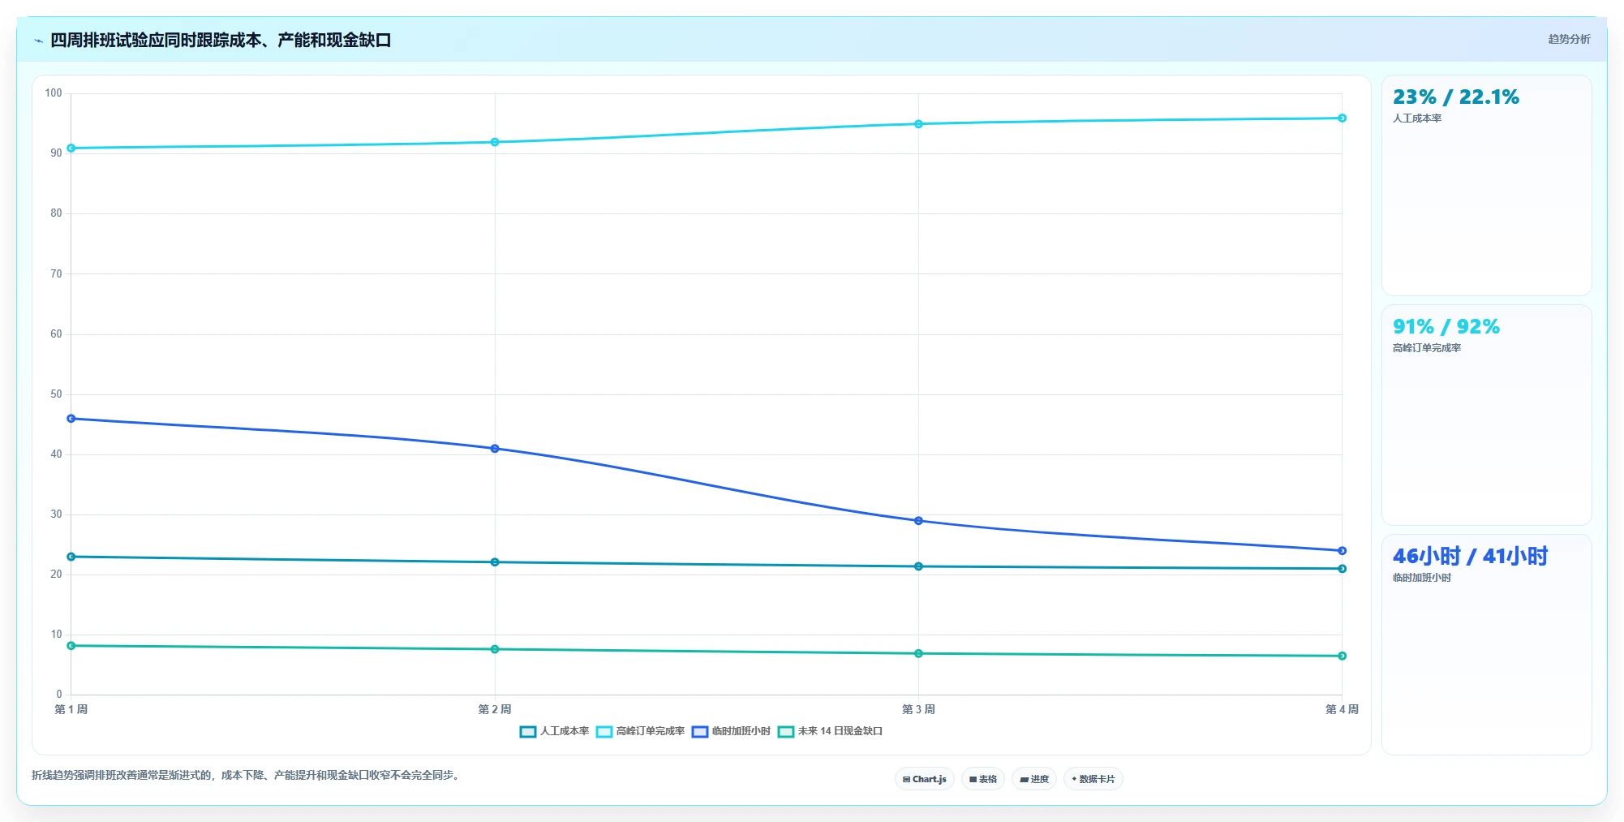Pick the 人工成本率 marker at 第 3 周
This screenshot has width=1624, height=822.
[x=918, y=566]
